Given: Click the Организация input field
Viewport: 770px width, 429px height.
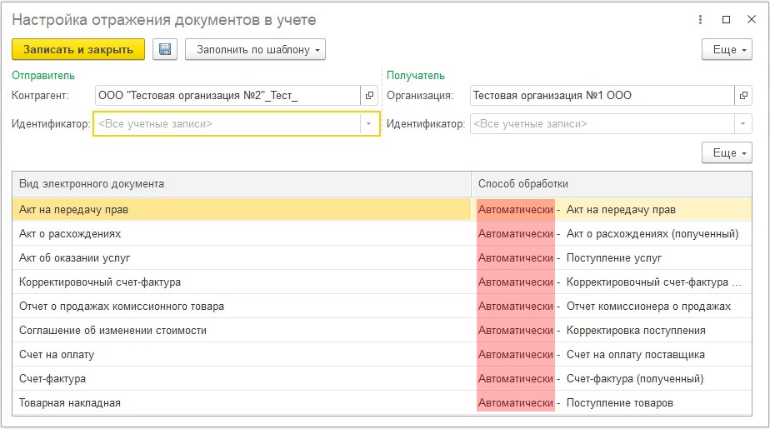Looking at the screenshot, I should pyautogui.click(x=600, y=96).
